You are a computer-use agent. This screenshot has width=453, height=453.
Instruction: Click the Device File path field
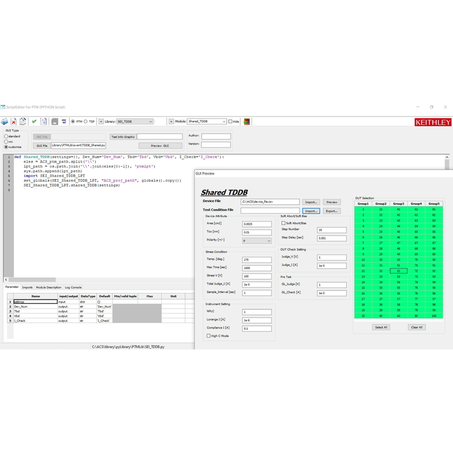(270, 202)
